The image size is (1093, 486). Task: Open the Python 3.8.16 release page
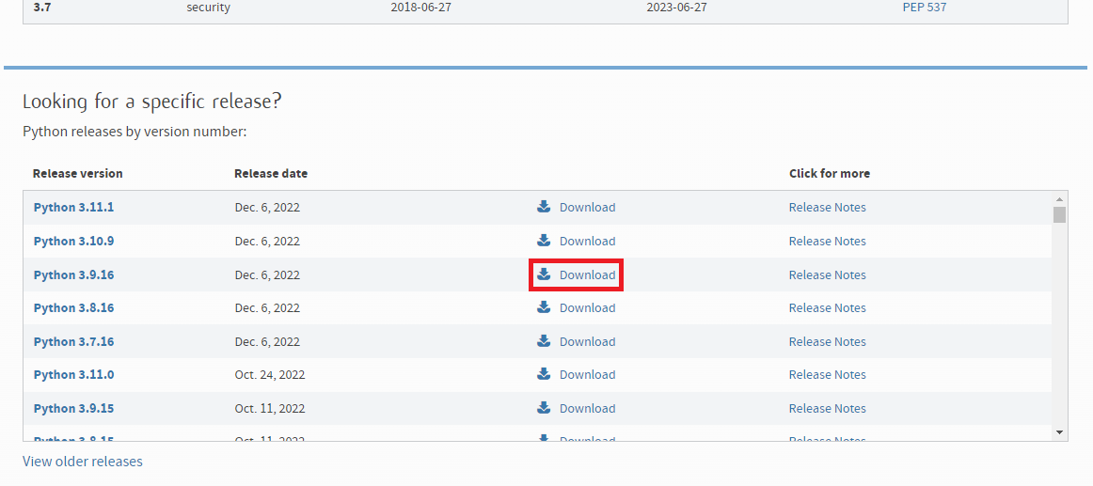coord(73,307)
